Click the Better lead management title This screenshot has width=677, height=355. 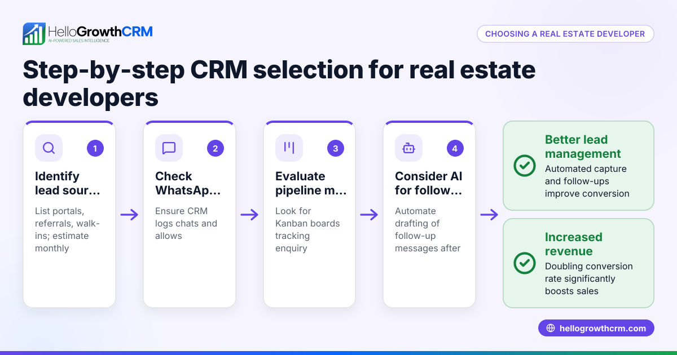(583, 147)
